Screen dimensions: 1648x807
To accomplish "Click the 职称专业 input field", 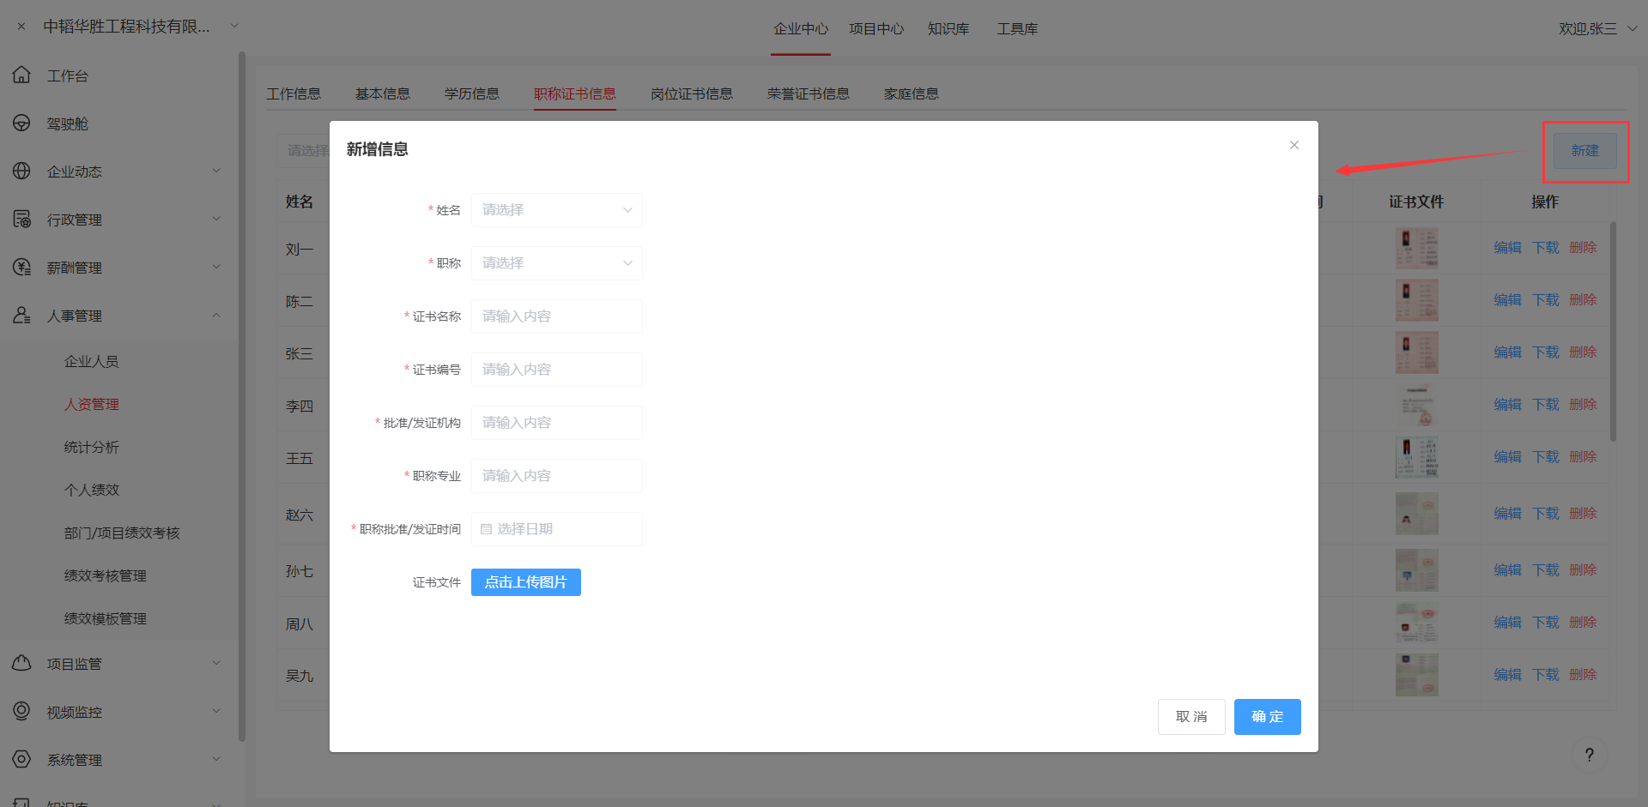I will coord(556,476).
